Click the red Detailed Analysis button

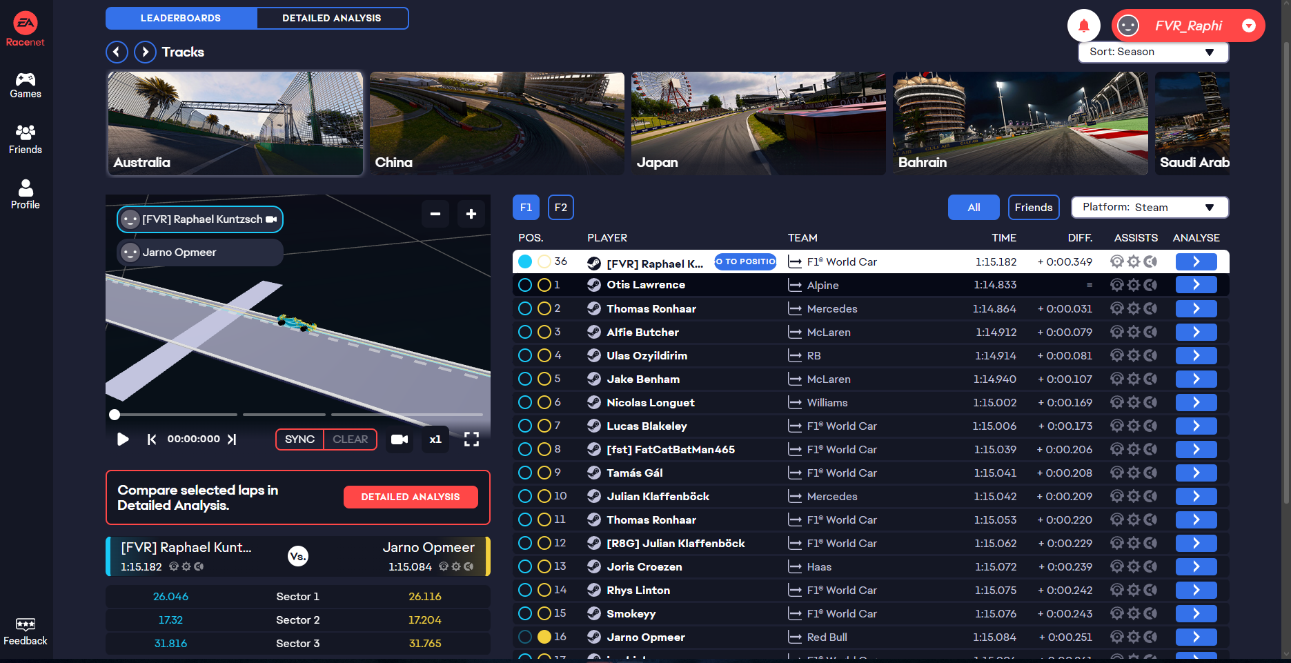coord(411,497)
